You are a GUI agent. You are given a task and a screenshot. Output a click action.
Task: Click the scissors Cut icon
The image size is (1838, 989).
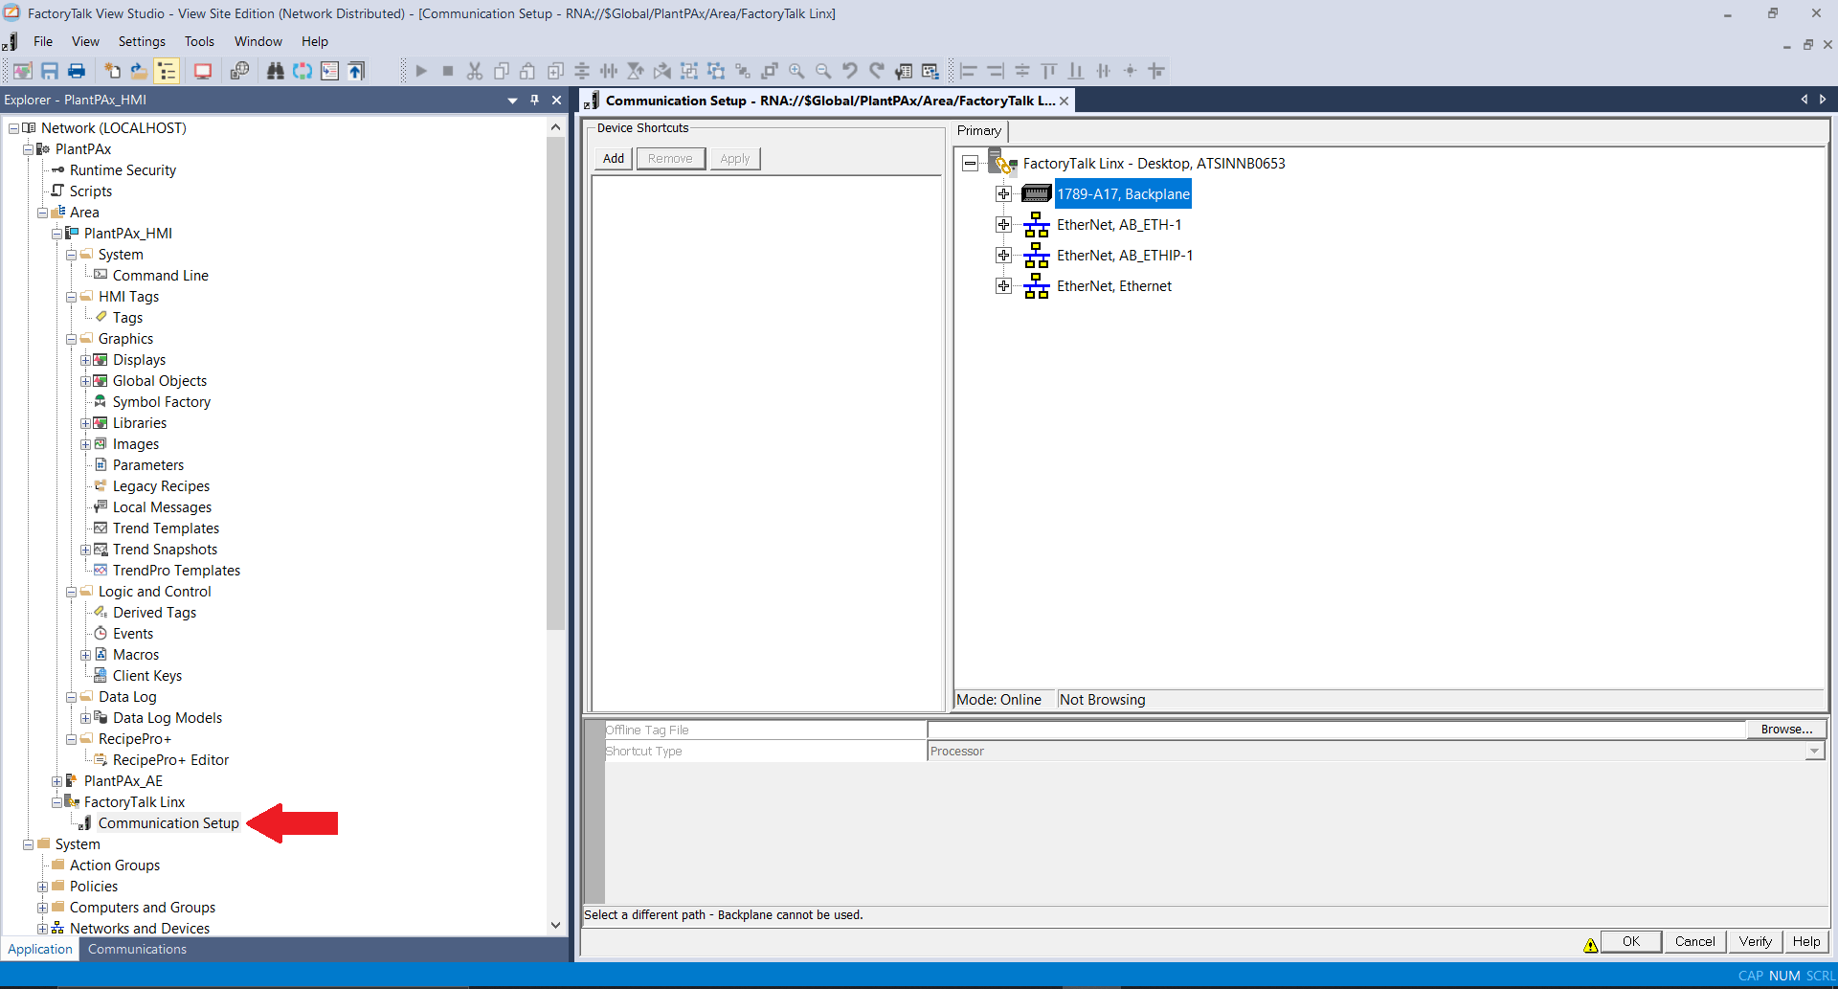[x=475, y=71]
